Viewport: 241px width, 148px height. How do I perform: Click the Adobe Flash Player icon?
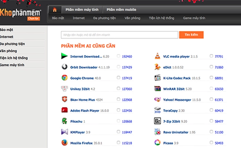click(64, 110)
